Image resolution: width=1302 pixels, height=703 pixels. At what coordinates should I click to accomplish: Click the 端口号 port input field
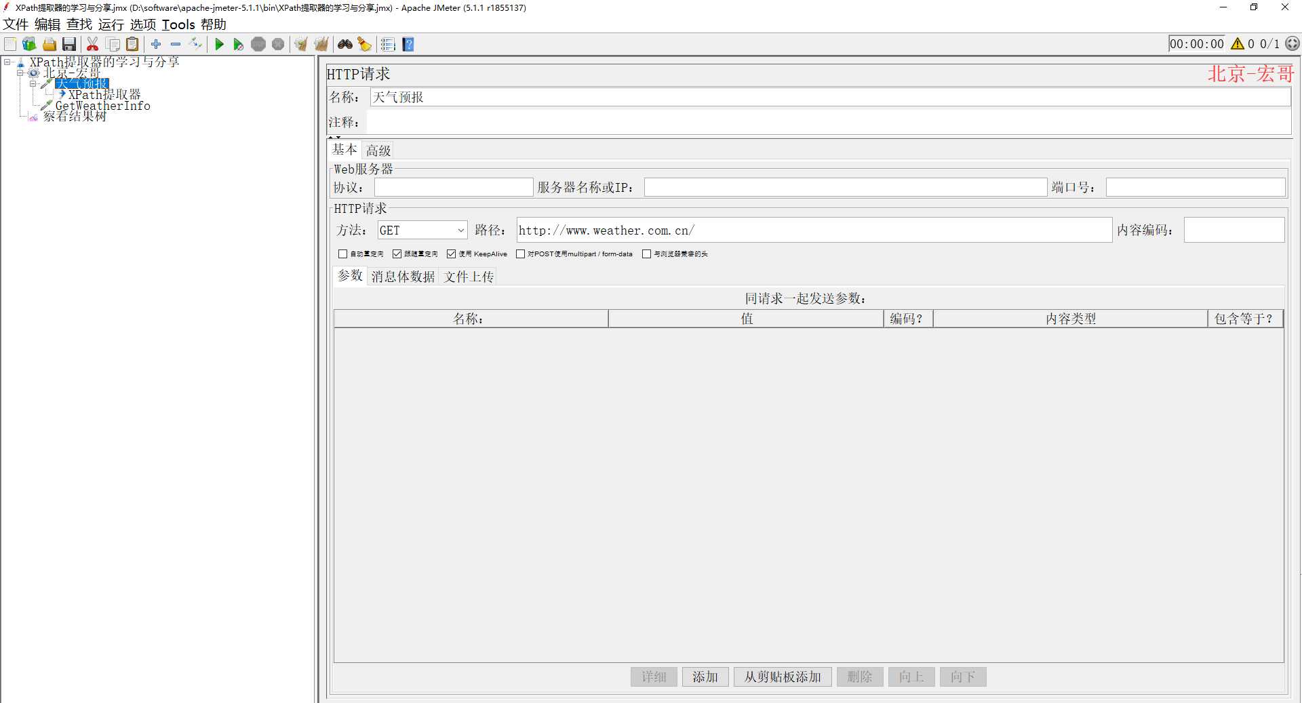coord(1196,187)
